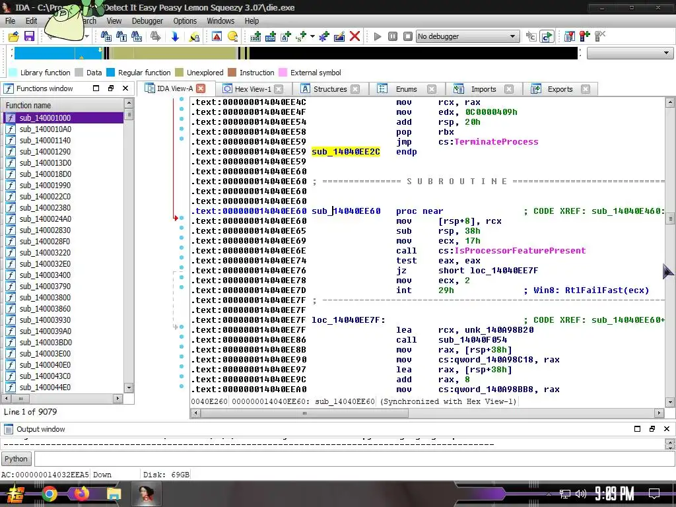The height and width of the screenshot is (507, 676).
Task: Click the convert-to-code toolbar icon
Action: 255,37
